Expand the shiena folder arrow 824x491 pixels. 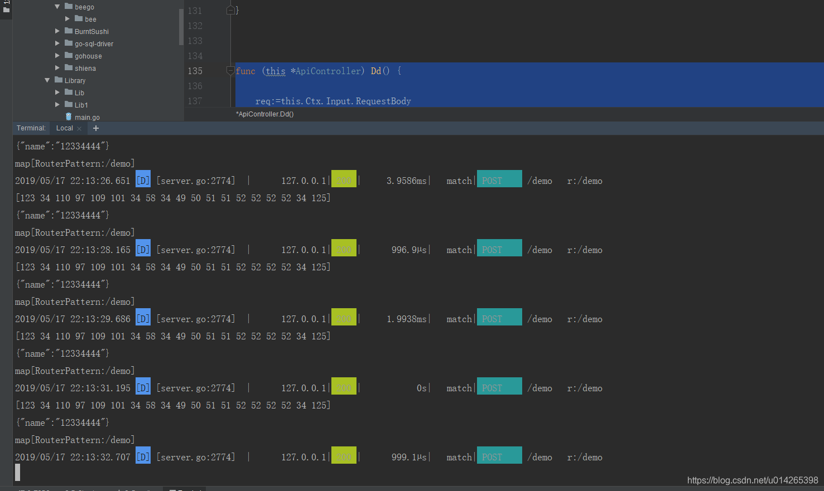tap(57, 68)
